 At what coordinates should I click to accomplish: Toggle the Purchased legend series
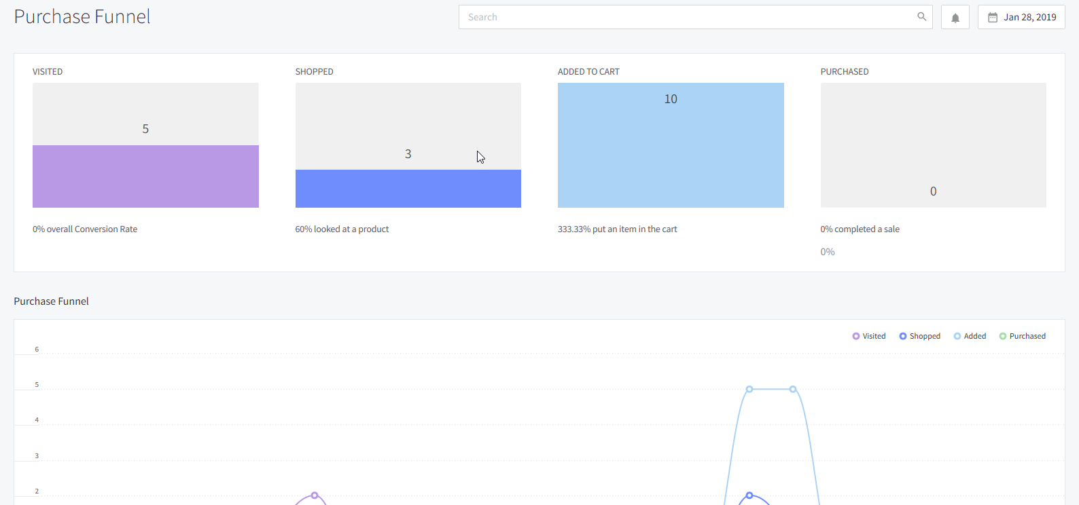point(1023,336)
